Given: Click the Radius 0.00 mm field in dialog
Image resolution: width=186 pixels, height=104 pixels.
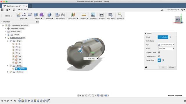Looking at the screenshot, I should tap(165, 49).
